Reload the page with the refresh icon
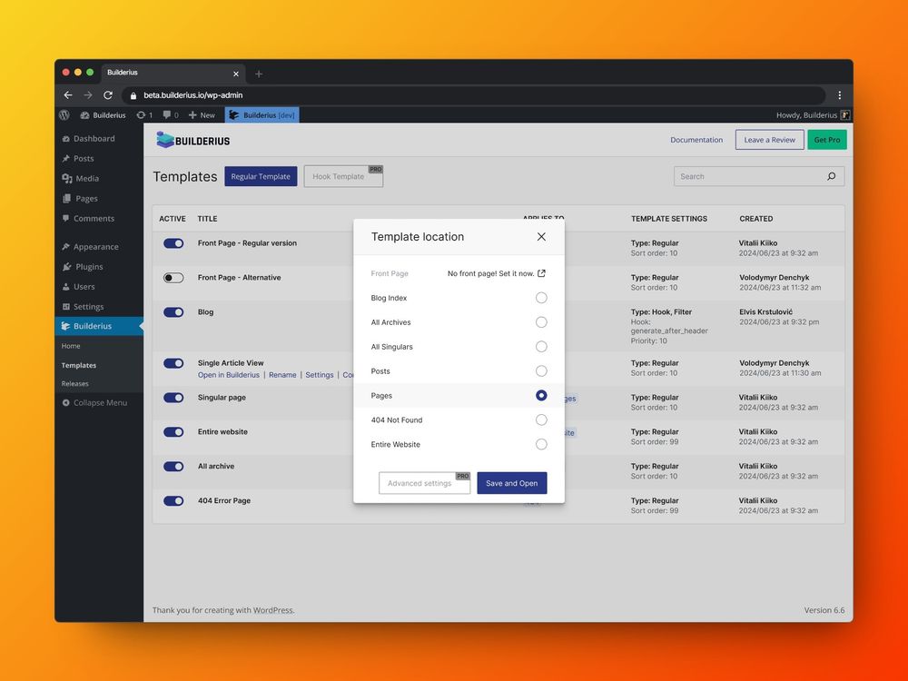 click(x=108, y=95)
